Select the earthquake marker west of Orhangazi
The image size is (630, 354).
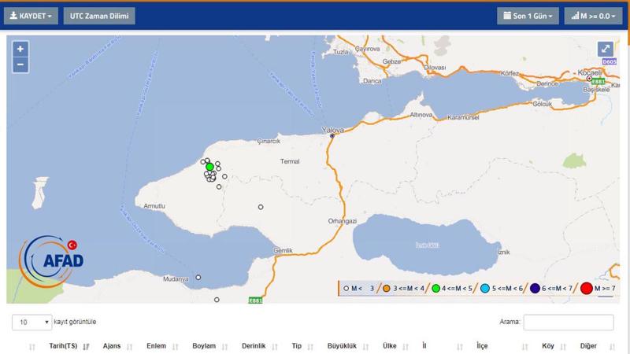(x=261, y=207)
